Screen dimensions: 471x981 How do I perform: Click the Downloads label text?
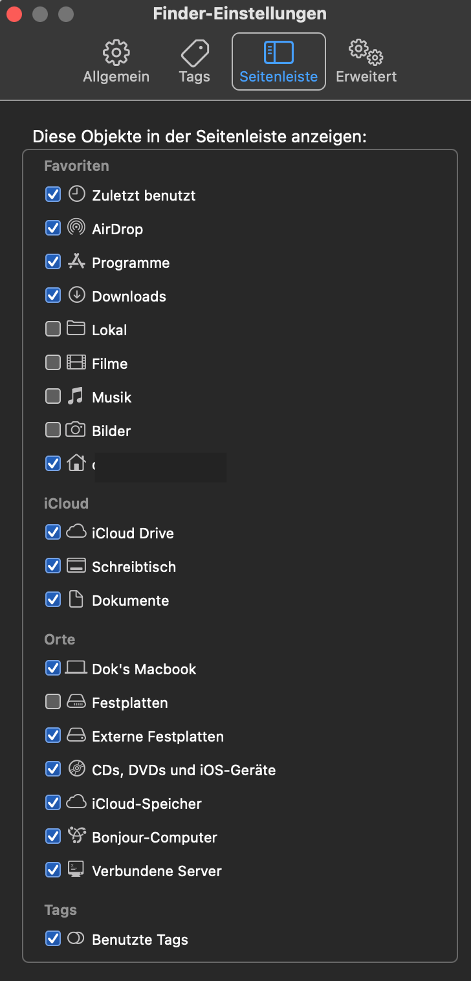[129, 296]
